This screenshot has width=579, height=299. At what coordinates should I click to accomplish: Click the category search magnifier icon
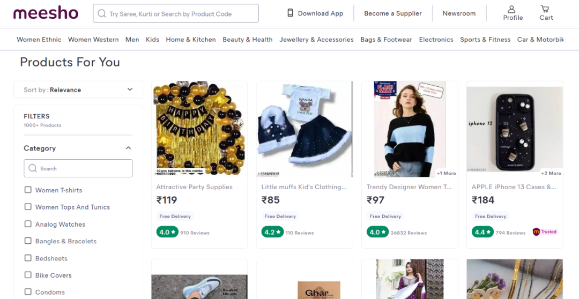(x=33, y=168)
